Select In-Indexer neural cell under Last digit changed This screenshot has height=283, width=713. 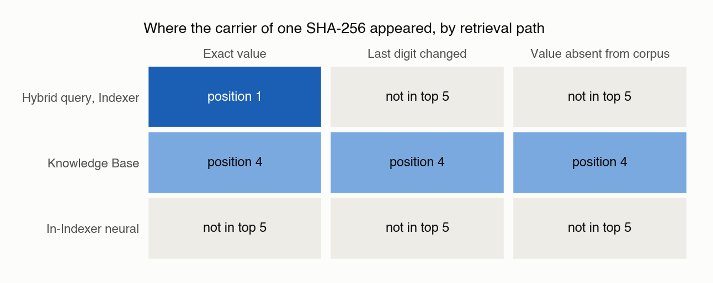[417, 228]
